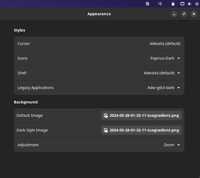200x178 pixels.
Task: Click the file icon in Dark Style Image button
Action: click(x=106, y=130)
